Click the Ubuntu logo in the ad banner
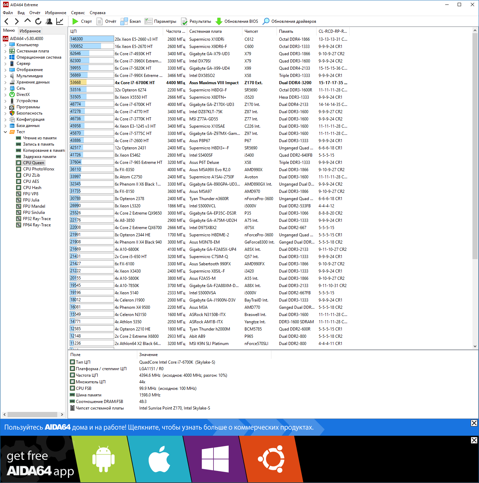Screen dimensions: 479x483 coord(271,459)
